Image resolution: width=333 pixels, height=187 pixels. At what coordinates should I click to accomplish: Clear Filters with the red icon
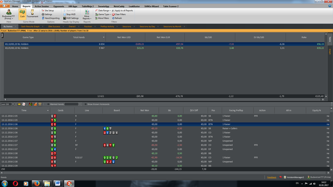coord(119,14)
